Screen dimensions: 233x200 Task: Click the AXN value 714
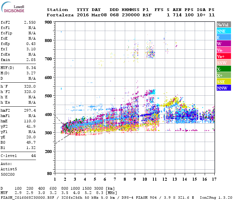[177, 15]
